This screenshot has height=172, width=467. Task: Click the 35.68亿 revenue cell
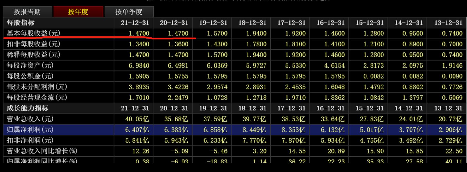[176, 119]
